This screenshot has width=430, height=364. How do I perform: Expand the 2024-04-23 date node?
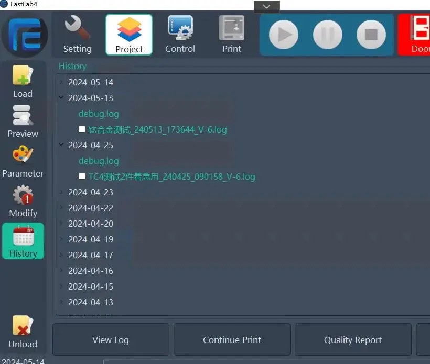click(x=62, y=192)
